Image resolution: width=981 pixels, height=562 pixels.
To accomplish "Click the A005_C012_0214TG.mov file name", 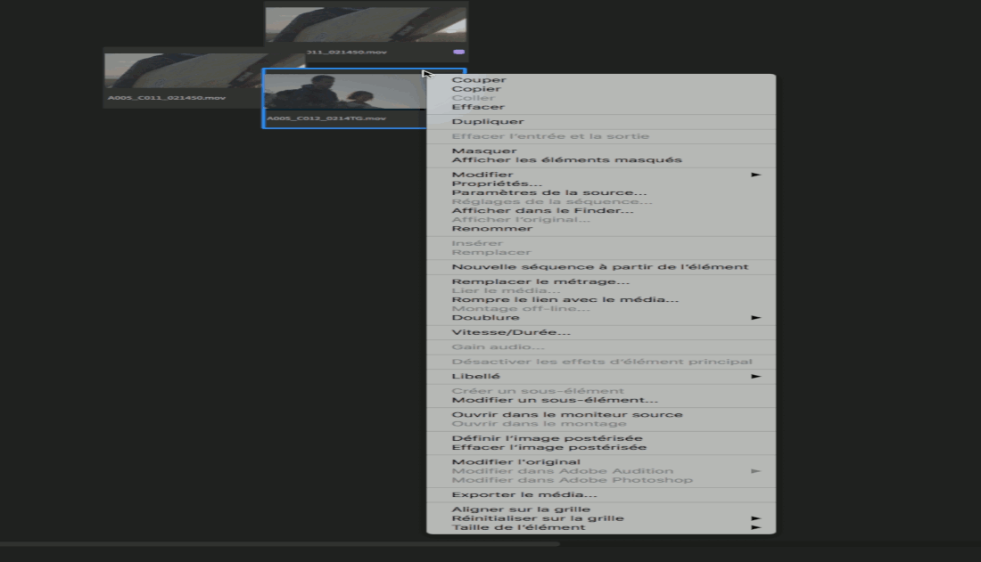I will (x=326, y=118).
